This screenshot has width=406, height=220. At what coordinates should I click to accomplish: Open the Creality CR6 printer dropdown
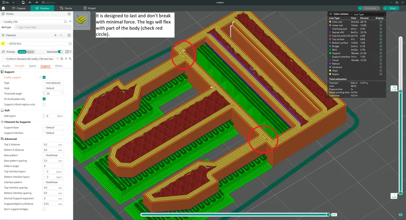point(33,22)
